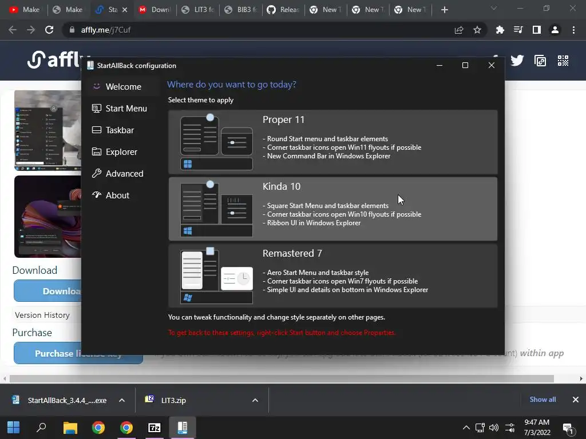This screenshot has height=439, width=586.
Task: Click the horizontal page scrollbar
Action: tap(282, 378)
